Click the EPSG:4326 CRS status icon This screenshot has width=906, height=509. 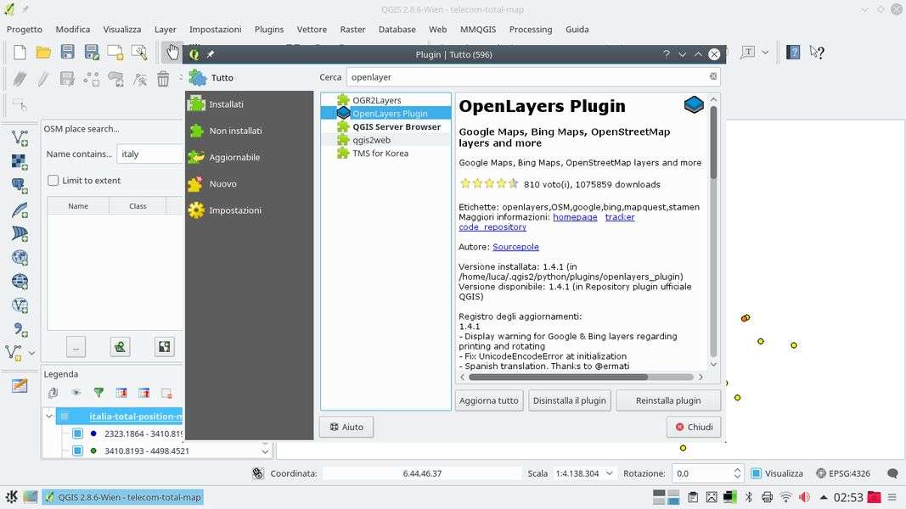(844, 473)
